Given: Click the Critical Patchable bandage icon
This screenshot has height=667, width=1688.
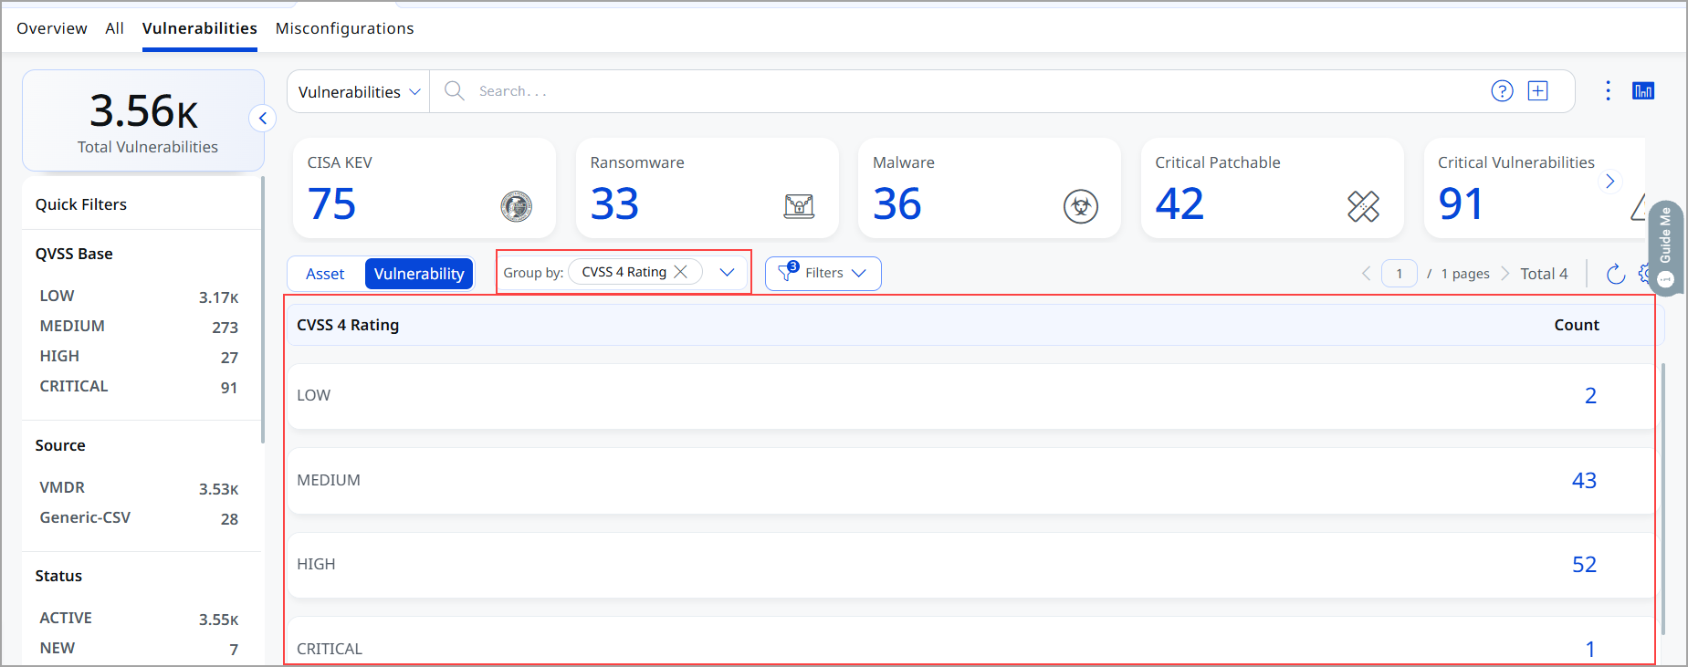Looking at the screenshot, I should click(x=1363, y=206).
